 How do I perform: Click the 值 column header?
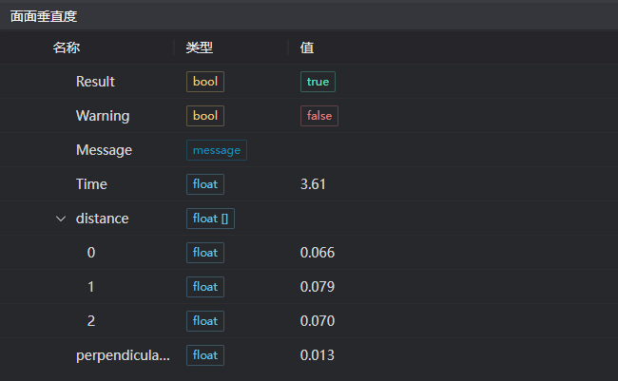[x=307, y=48]
